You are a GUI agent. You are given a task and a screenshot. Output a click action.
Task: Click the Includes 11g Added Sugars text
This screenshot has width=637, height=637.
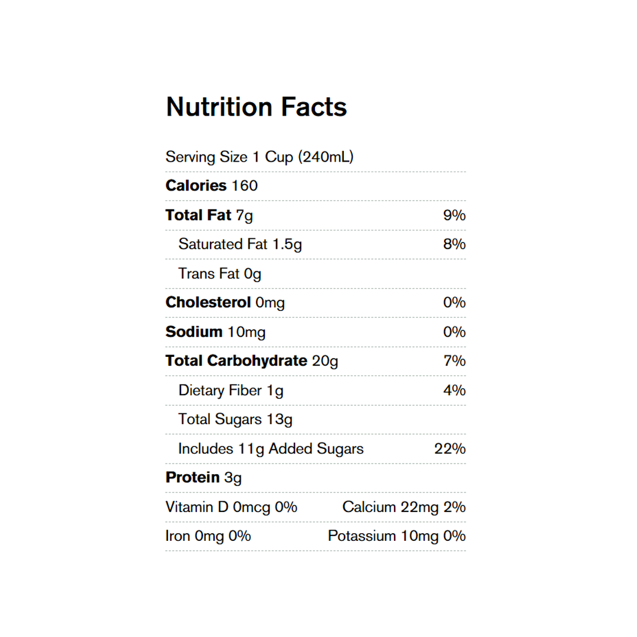point(271,449)
